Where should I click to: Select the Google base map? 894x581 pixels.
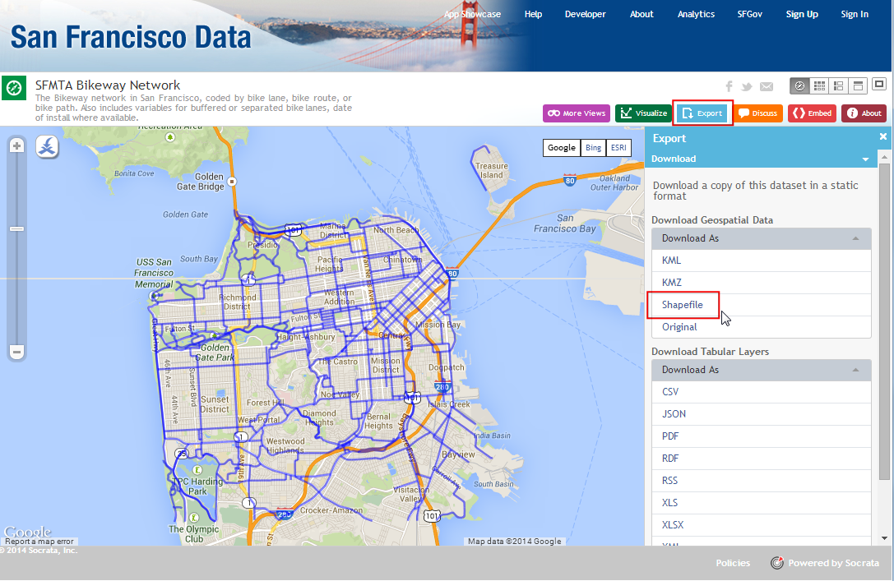pyautogui.click(x=562, y=148)
